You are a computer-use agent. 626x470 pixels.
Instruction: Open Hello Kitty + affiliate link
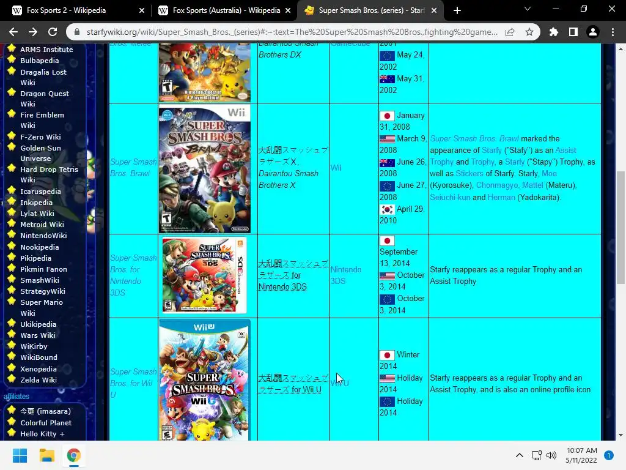42,434
